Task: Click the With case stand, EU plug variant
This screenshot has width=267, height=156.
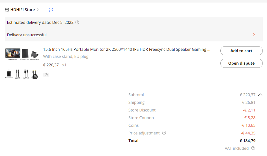Action: click(x=66, y=56)
